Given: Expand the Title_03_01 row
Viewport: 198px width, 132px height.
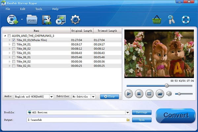Looking at the screenshot, I should coord(10,40).
